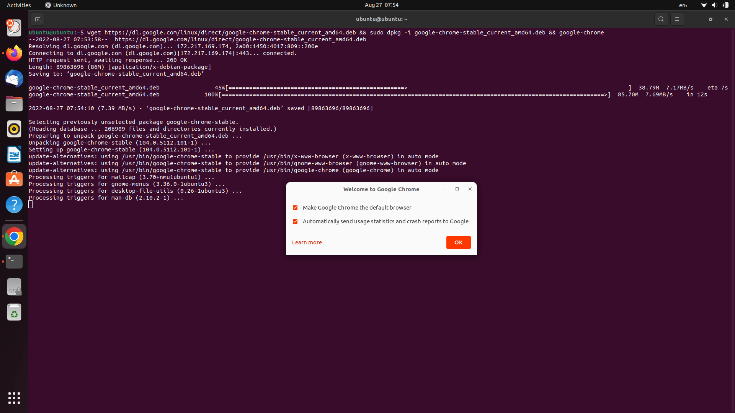Close the ubuntu@ubuntu terminal window
This screenshot has height=413, width=735.
(x=726, y=19)
